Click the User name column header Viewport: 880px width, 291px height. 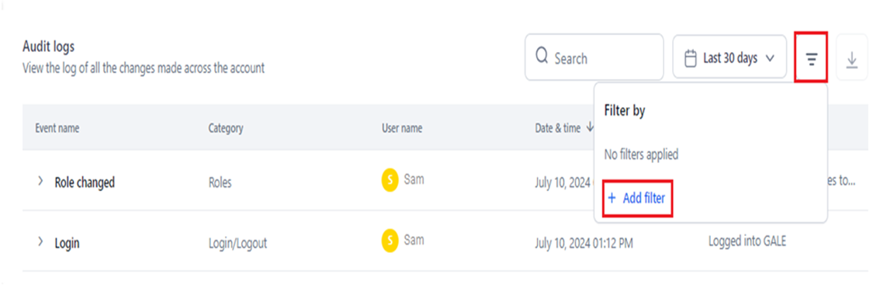click(402, 128)
